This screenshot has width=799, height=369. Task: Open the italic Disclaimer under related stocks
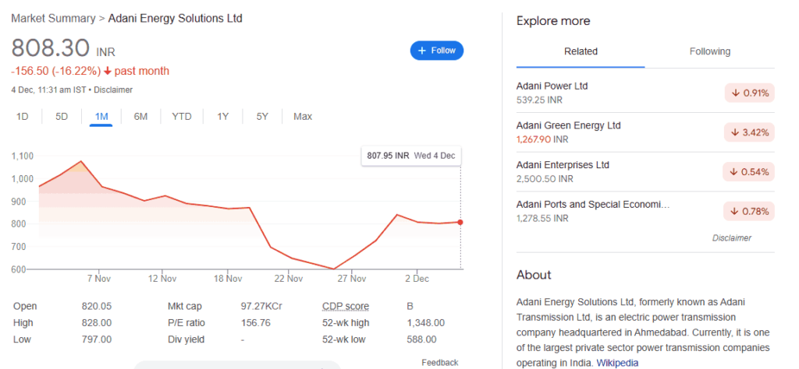tap(732, 238)
